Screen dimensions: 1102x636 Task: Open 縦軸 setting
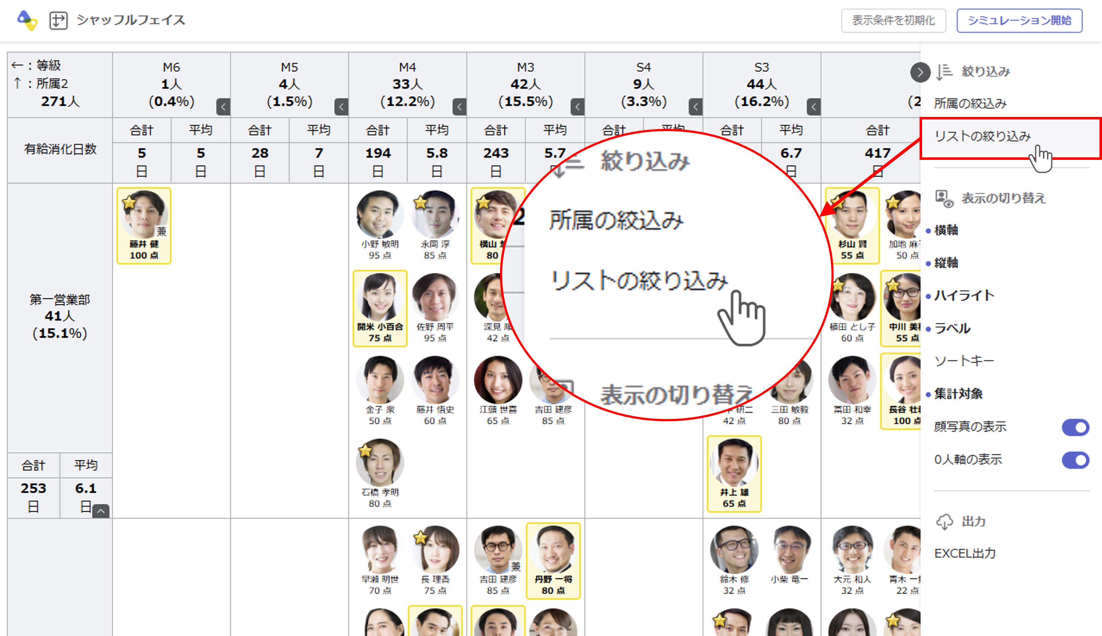click(946, 263)
